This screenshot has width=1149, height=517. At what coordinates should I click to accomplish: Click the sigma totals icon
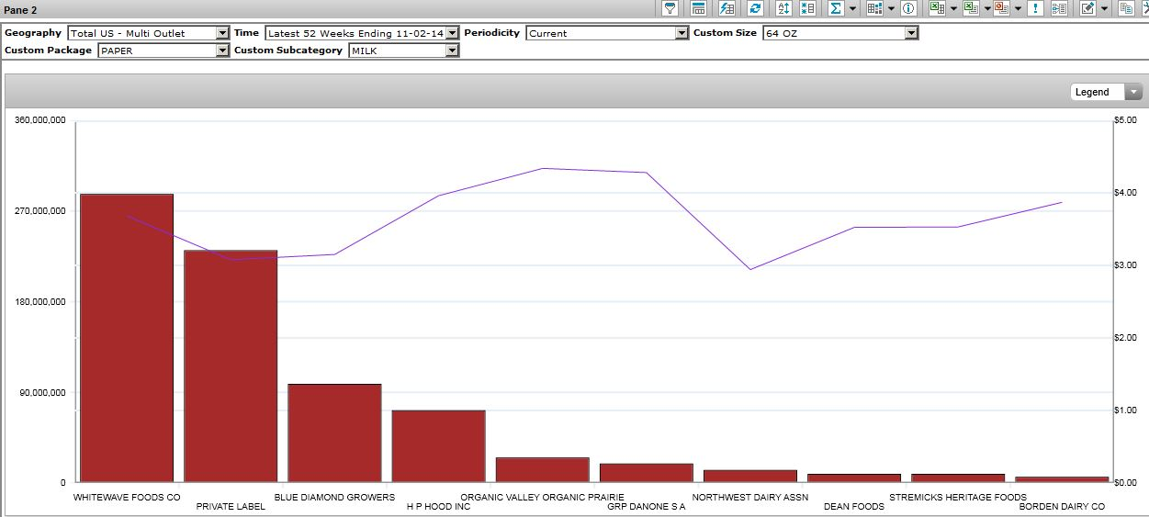click(x=836, y=8)
